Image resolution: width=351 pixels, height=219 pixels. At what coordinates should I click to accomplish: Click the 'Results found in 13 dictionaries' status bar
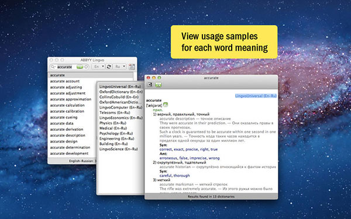pos(211,197)
